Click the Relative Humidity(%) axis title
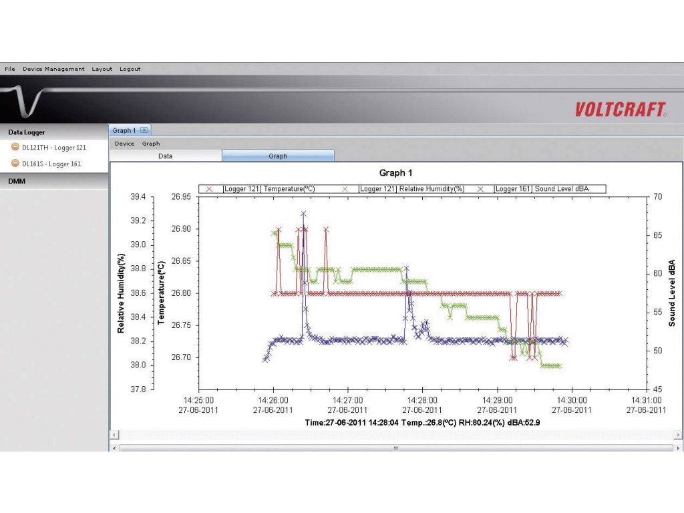Image resolution: width=684 pixels, height=513 pixels. [121, 293]
